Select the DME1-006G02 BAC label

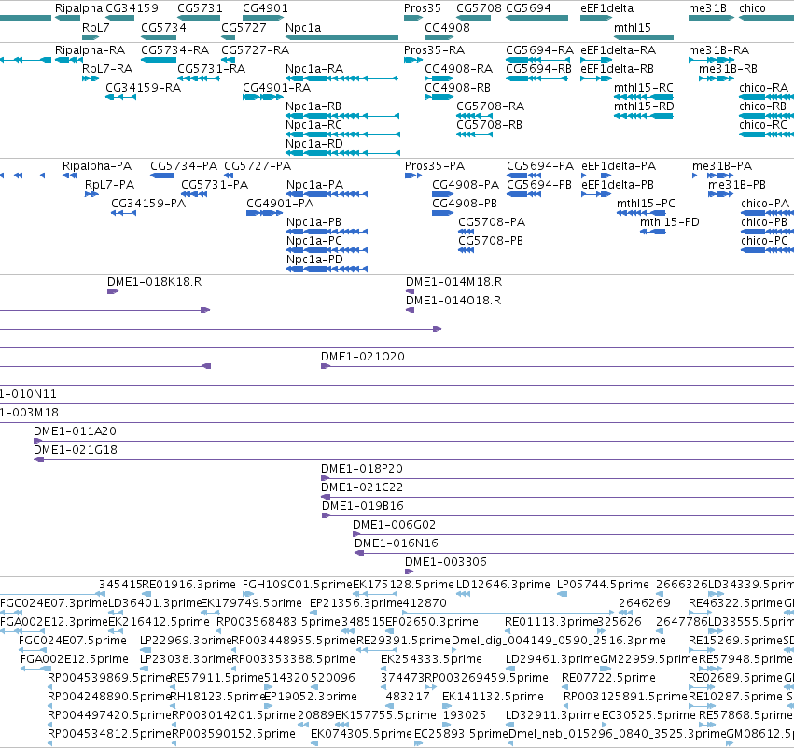tap(394, 525)
